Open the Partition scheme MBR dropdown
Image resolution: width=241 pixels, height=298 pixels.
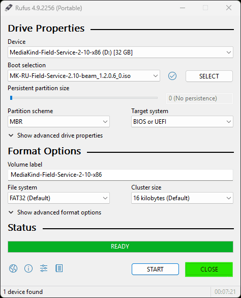(58, 121)
